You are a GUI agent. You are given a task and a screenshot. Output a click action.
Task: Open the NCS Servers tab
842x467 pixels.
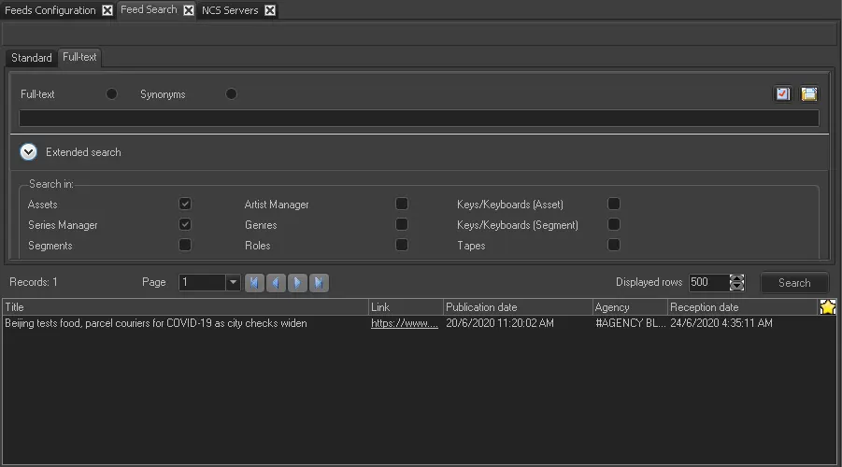(x=230, y=10)
